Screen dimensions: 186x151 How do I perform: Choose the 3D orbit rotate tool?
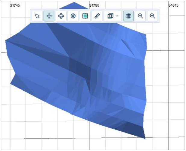[x=61, y=16]
